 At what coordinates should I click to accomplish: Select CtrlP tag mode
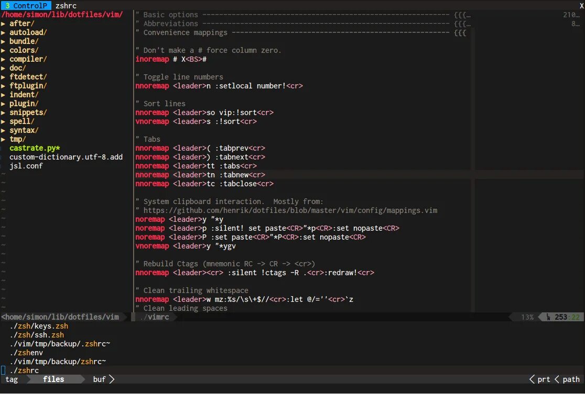tap(12, 379)
